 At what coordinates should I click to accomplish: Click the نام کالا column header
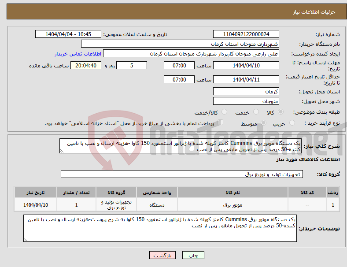click(x=233, y=193)
